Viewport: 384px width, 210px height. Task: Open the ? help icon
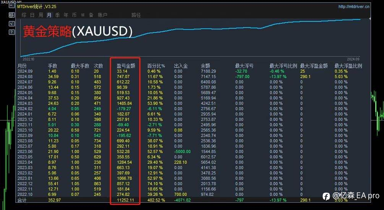coord(12,32)
